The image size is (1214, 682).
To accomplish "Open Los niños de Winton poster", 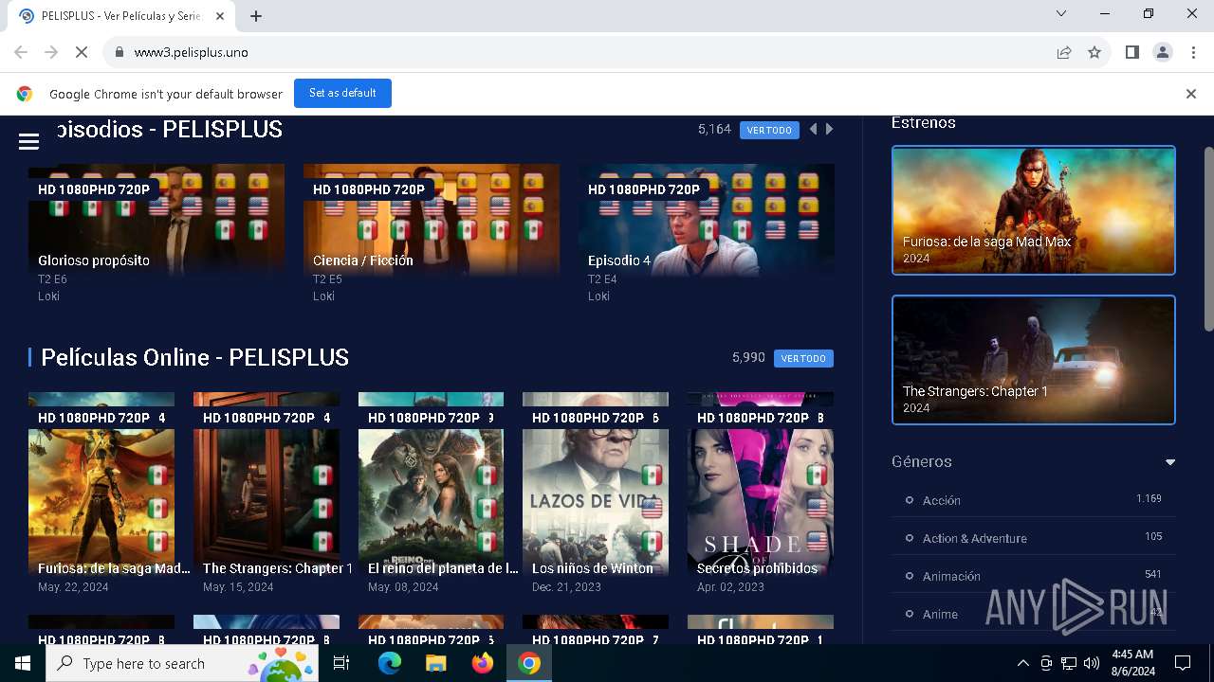I will [596, 484].
